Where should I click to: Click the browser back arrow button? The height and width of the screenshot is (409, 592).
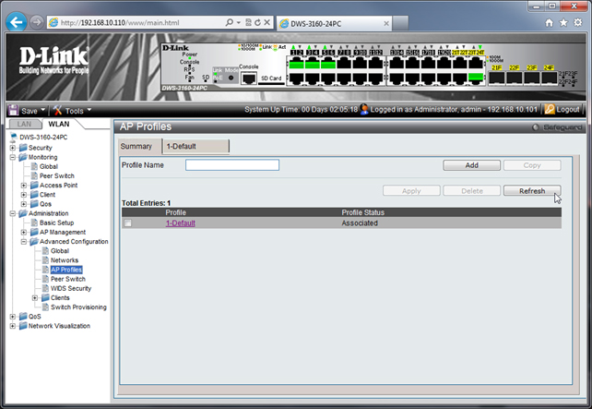click(17, 21)
